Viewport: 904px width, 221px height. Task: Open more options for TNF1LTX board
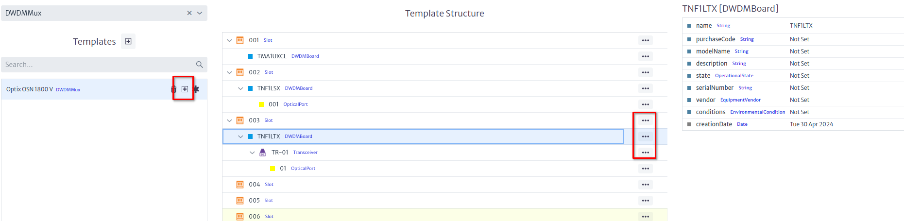coord(645,136)
